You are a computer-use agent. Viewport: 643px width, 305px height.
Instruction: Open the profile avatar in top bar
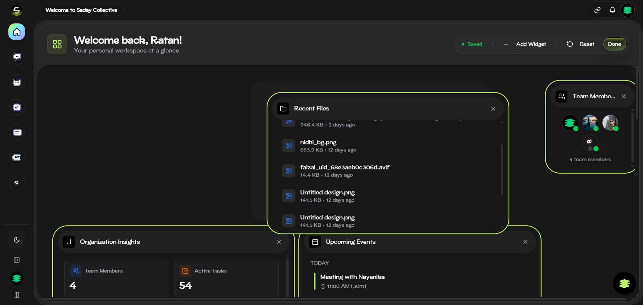[628, 10]
